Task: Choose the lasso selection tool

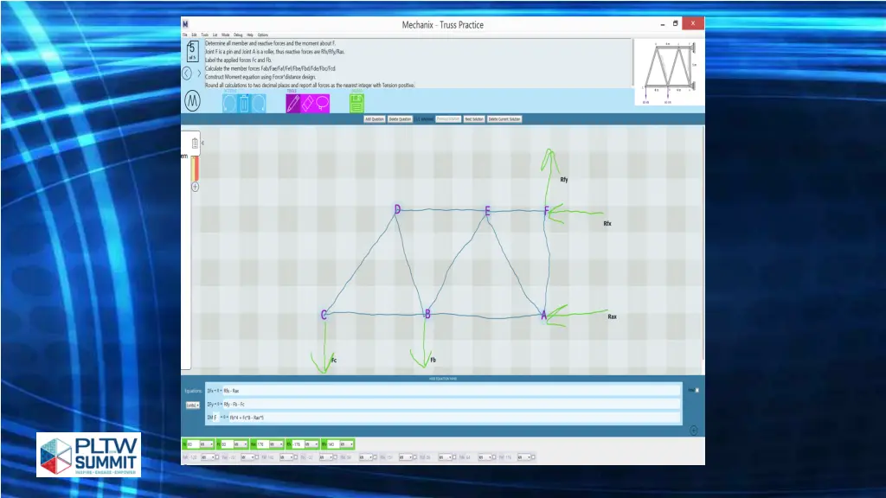Action: 322,103
